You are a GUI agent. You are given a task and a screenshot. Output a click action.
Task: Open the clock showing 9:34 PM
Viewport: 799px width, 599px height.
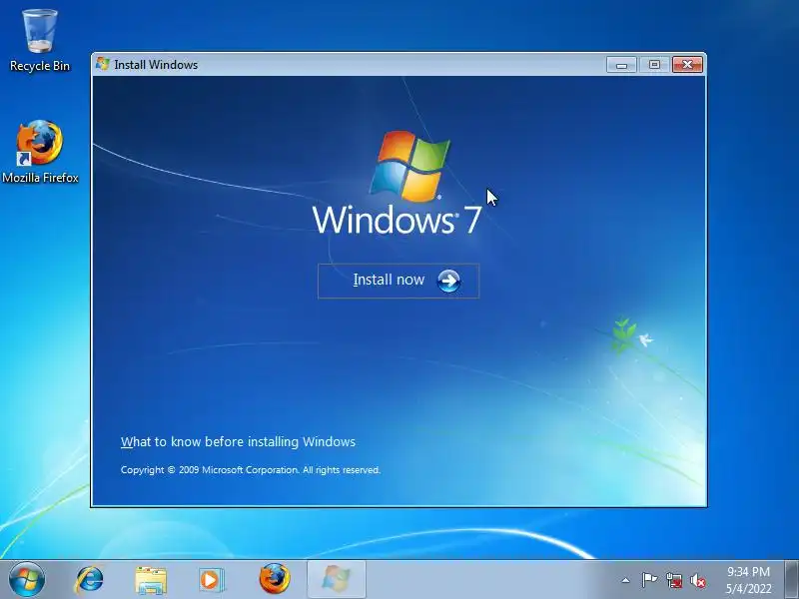click(748, 580)
